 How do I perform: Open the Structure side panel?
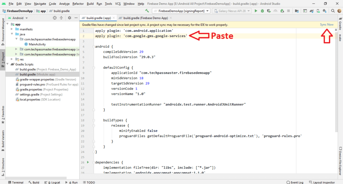3,167
